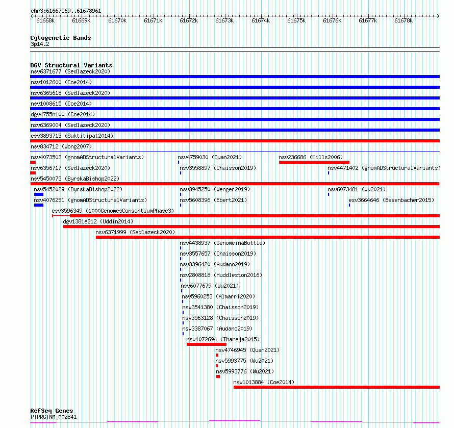Open nsv6073481 (Wu2021) label

[357, 189]
